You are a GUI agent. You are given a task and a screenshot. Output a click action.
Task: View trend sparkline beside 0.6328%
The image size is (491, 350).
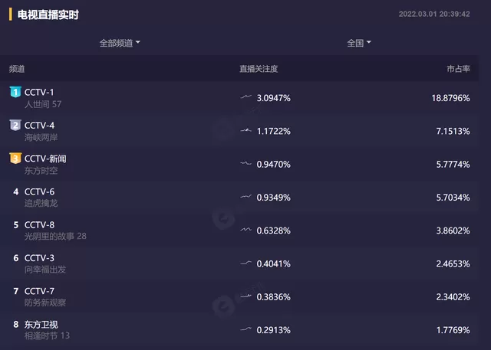(246, 230)
